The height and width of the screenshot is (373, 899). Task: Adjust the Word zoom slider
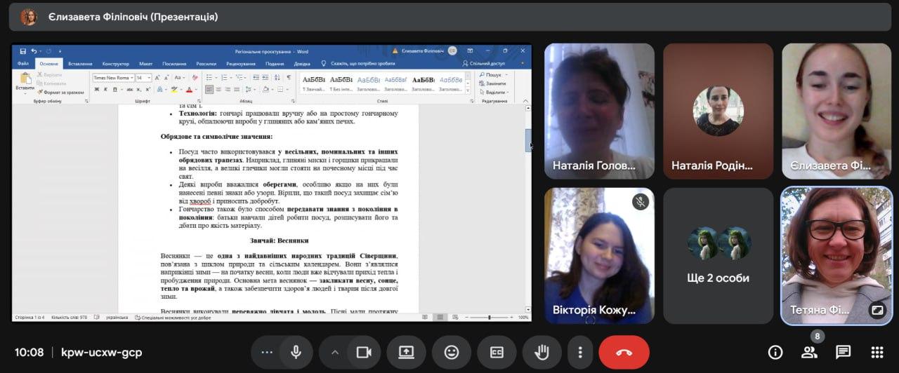tap(490, 318)
